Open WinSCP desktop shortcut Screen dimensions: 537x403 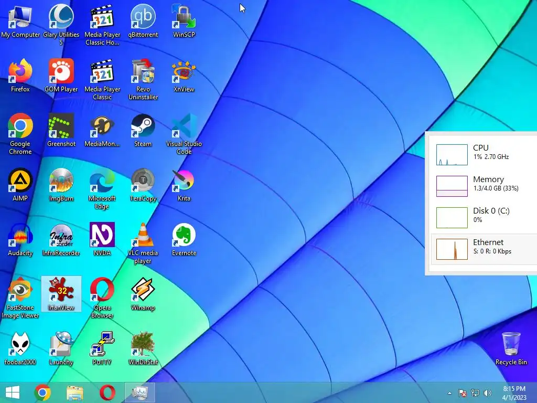[184, 21]
